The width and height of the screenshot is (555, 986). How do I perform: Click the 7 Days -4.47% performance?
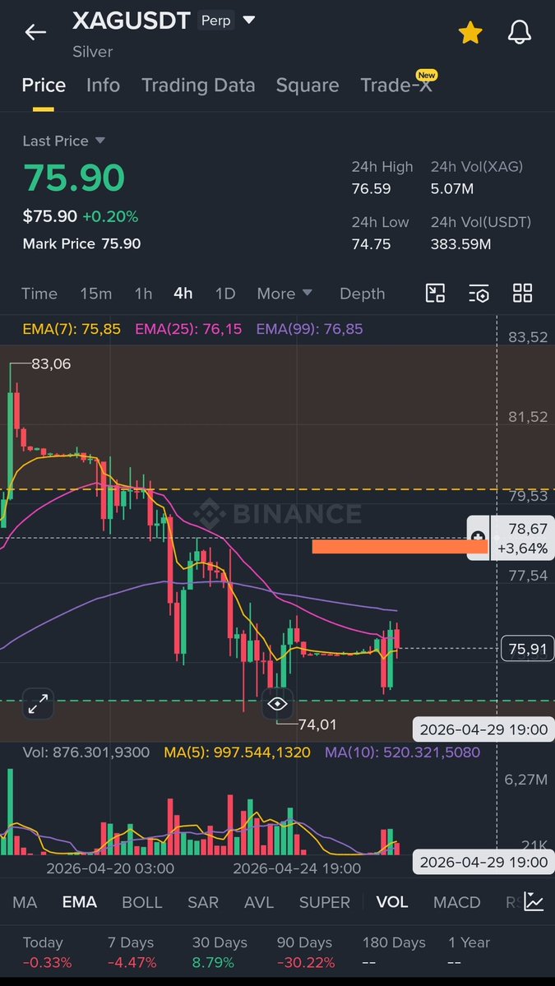132,952
